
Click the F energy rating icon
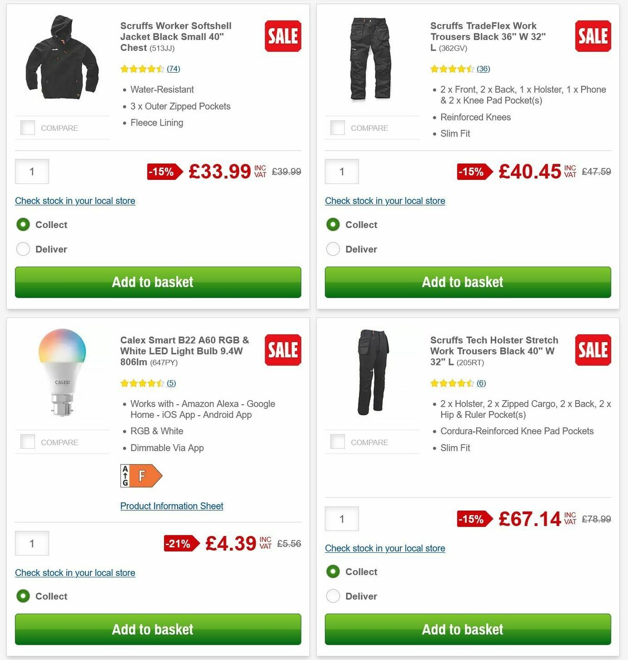140,476
